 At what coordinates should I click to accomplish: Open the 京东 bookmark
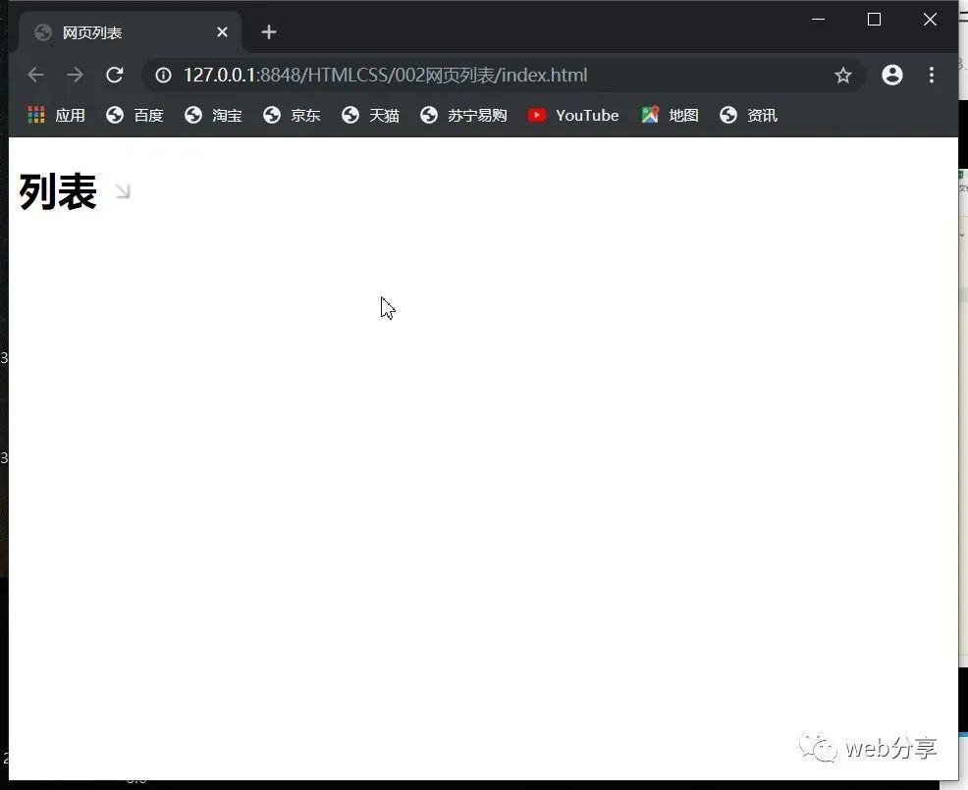coord(292,115)
